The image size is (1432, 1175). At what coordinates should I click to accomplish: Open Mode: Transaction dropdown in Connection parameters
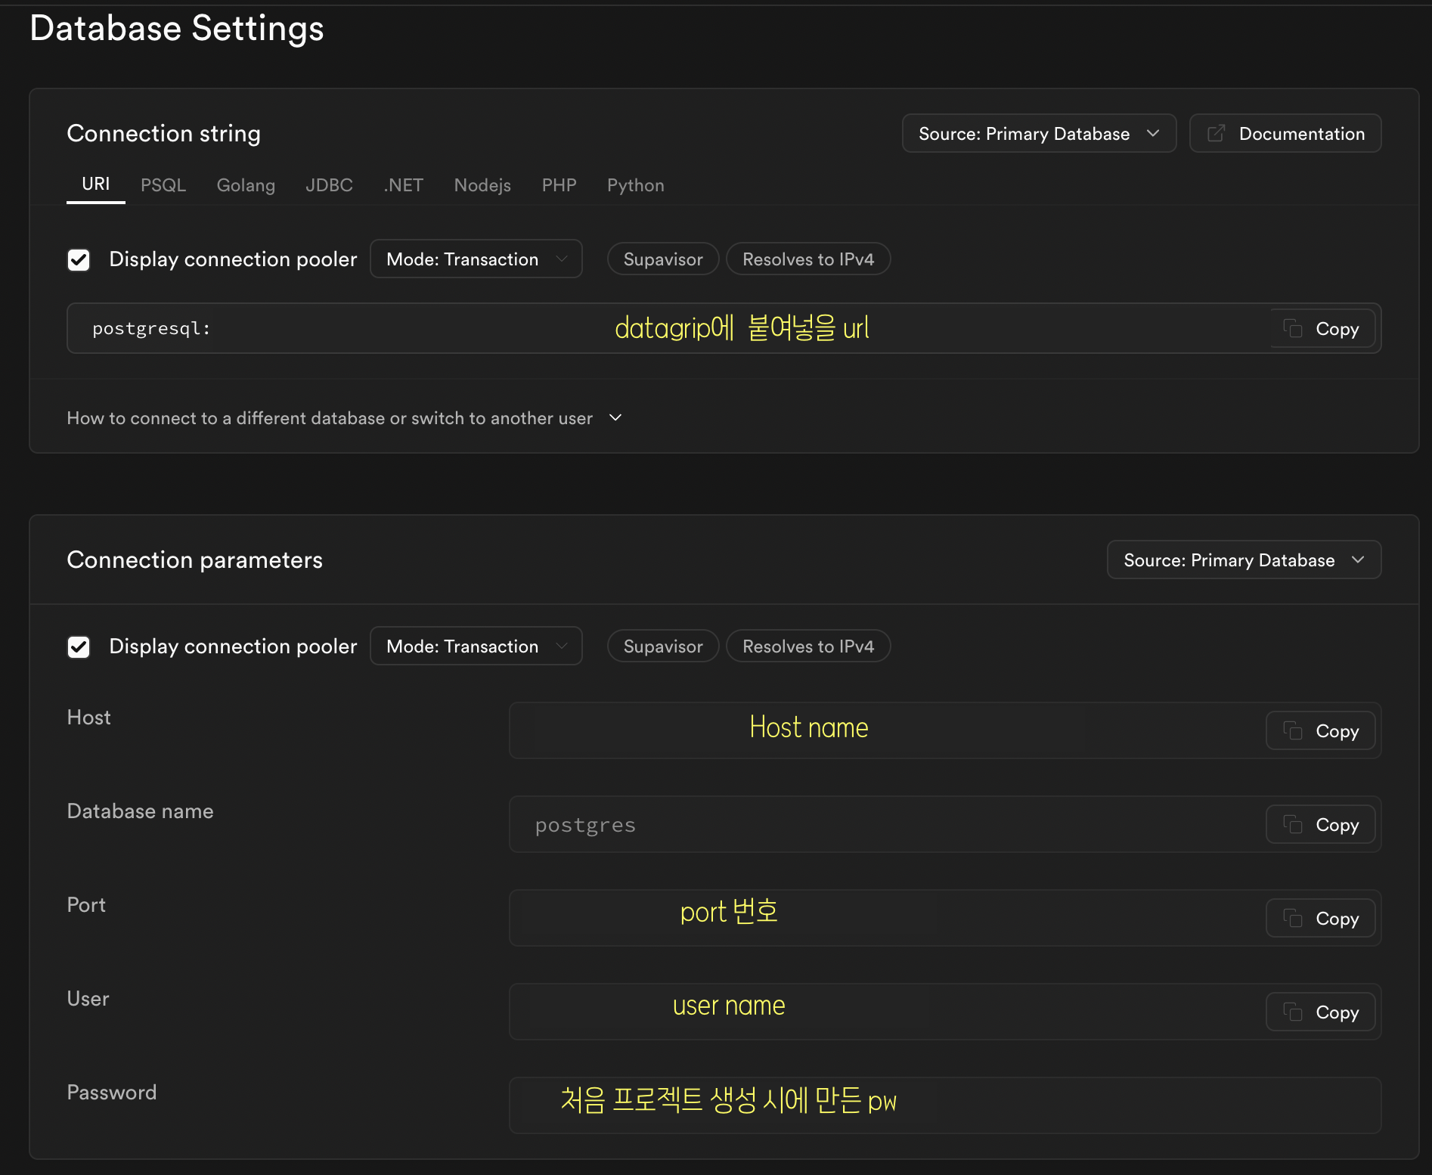coord(476,646)
